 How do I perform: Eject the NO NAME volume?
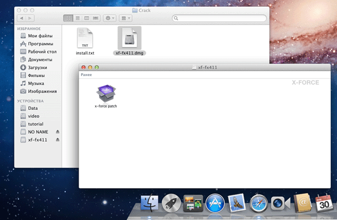[x=58, y=132]
